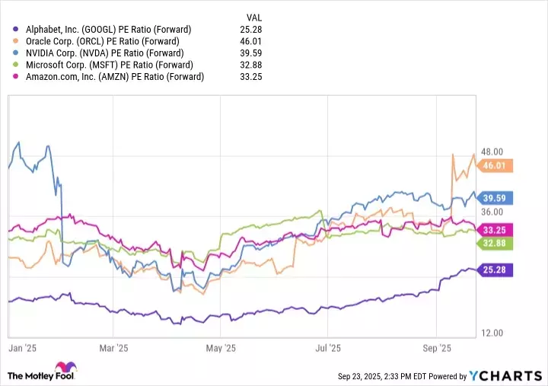Click the Jul '25 x-axis label
Viewport: 548px width, 386px height.
(x=327, y=346)
